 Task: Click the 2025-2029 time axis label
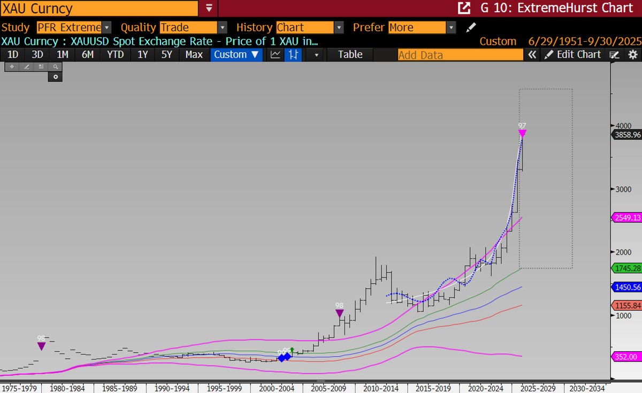tap(539, 388)
